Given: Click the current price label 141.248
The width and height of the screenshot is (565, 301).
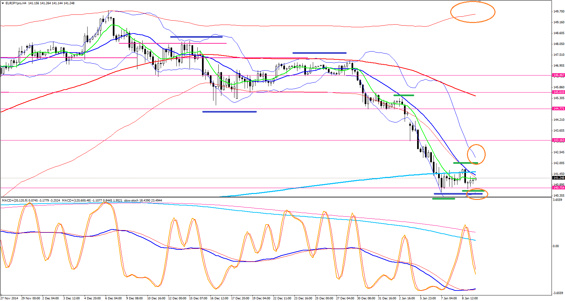Looking at the screenshot, I should [x=558, y=178].
